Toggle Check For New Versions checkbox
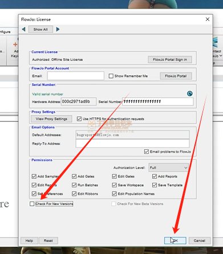 [x=32, y=204]
